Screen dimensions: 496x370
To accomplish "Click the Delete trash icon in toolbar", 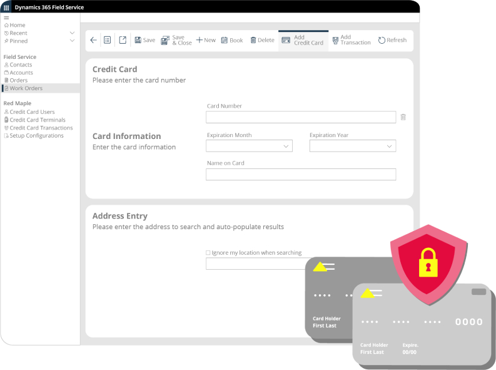I will pos(253,40).
